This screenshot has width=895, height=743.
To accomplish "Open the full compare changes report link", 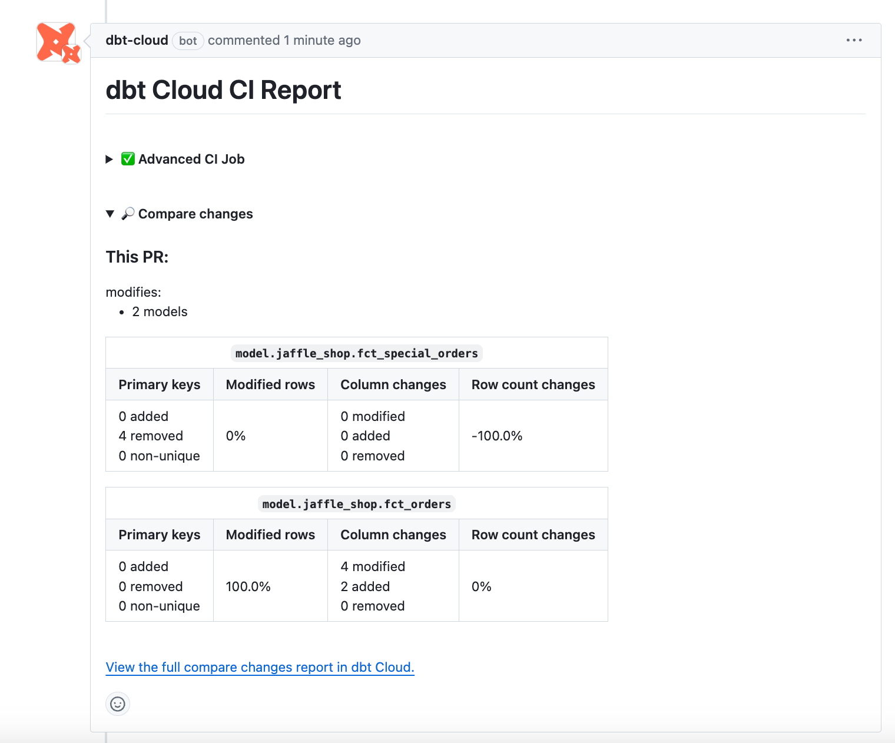I will click(x=259, y=667).
